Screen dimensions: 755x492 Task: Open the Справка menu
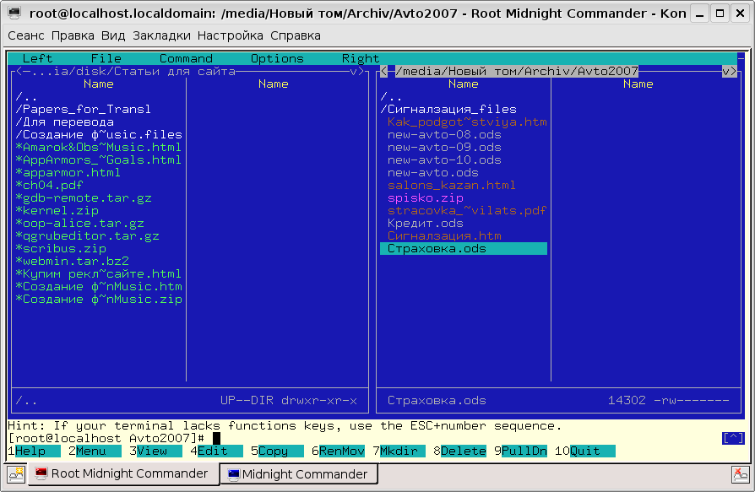coord(296,35)
